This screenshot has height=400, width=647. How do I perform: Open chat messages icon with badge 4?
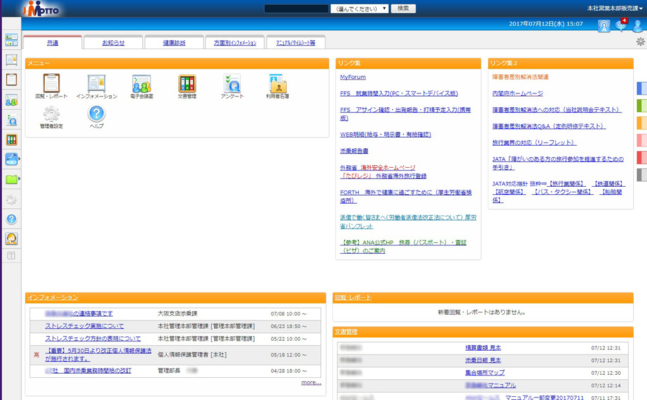[x=621, y=25]
